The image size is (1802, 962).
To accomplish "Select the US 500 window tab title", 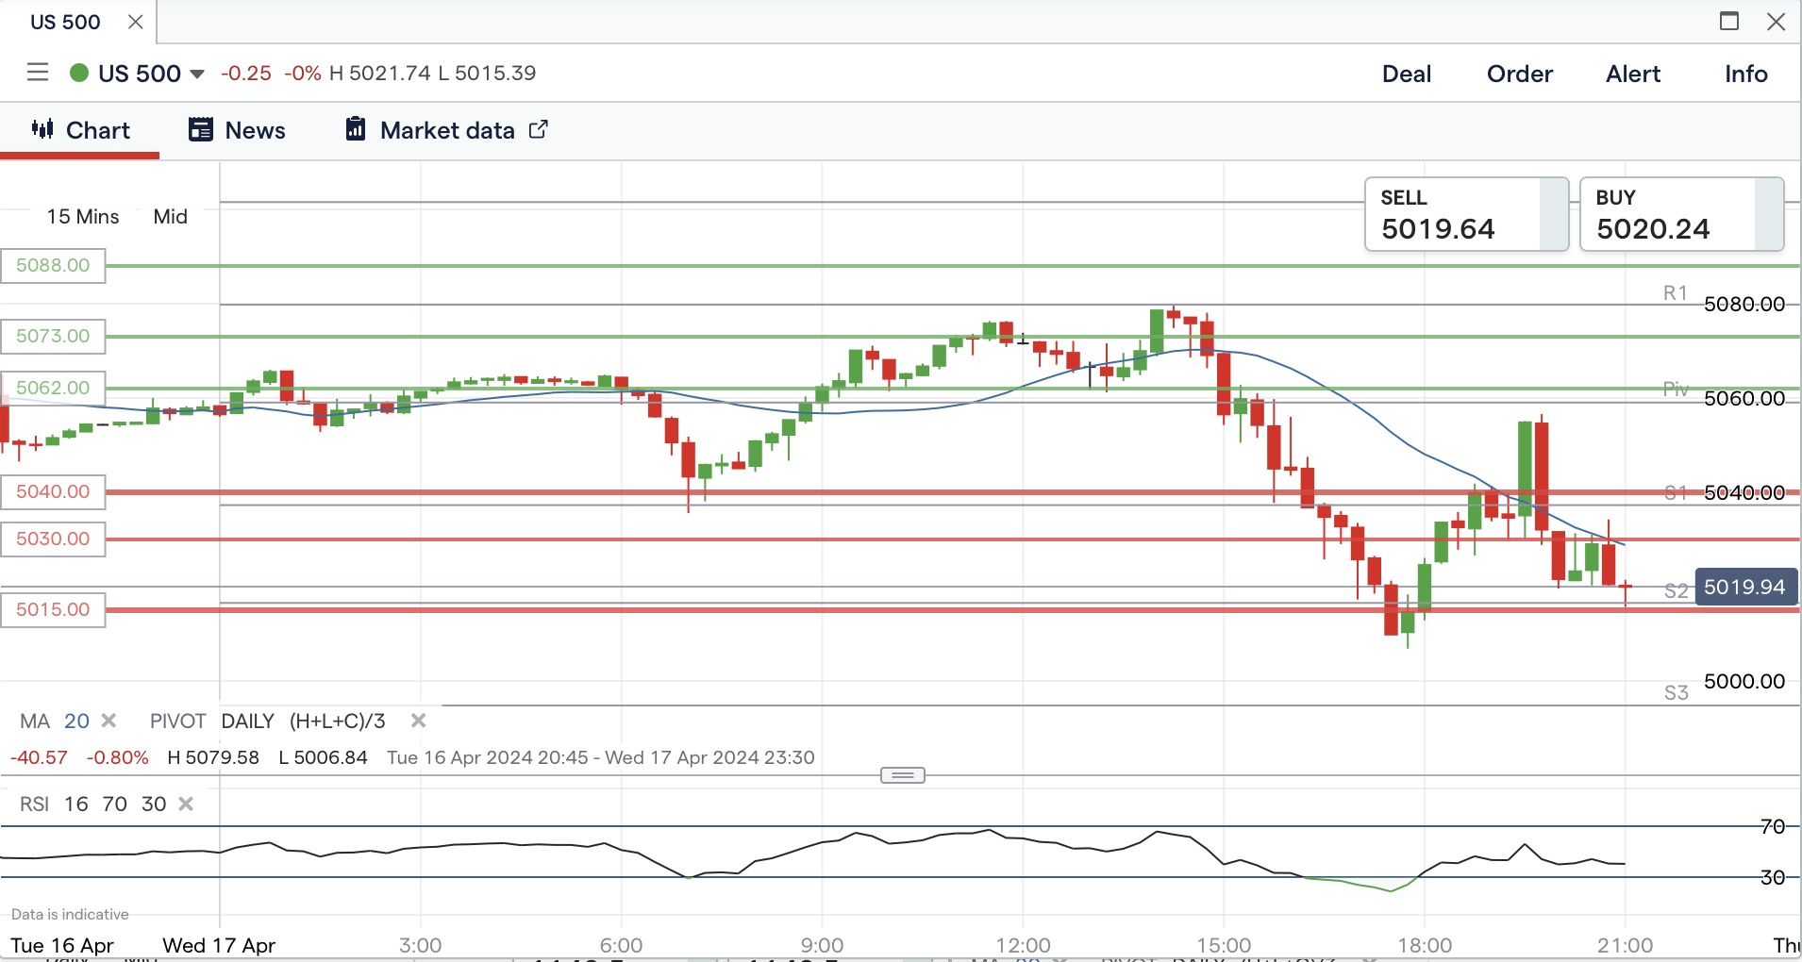I will pyautogui.click(x=65, y=22).
